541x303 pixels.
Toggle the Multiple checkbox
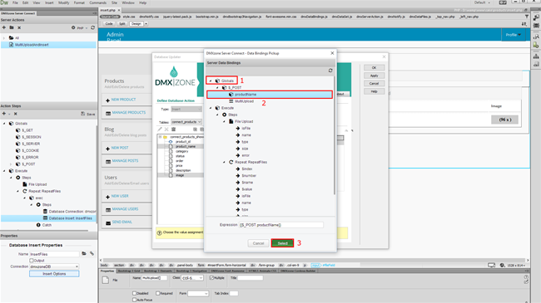point(211,278)
